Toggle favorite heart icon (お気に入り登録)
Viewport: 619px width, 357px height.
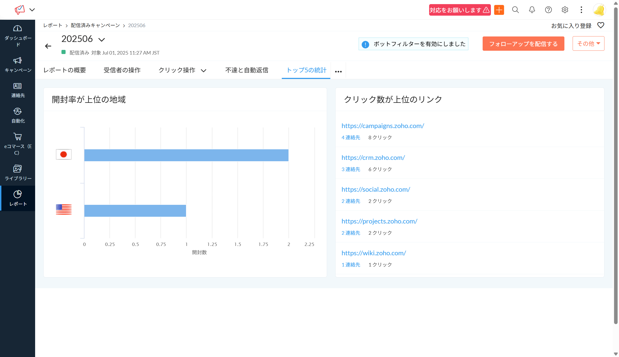point(601,25)
